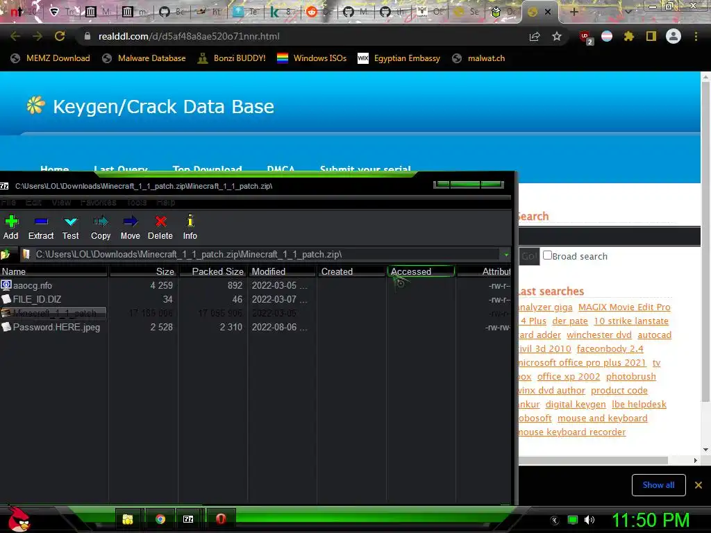Open File Explorer from the taskbar
711x533 pixels.
tap(128, 519)
